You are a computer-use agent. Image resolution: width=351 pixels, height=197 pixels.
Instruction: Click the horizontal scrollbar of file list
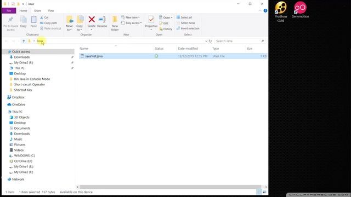[171, 187]
